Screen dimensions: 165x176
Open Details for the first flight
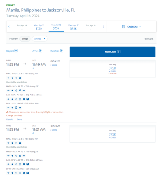[x=10, y=119]
